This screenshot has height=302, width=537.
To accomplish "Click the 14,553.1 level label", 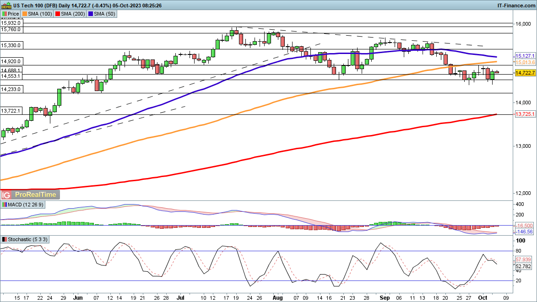I will tap(11, 76).
